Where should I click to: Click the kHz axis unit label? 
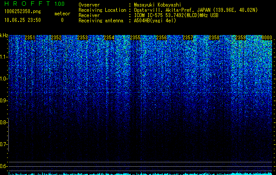4,35
